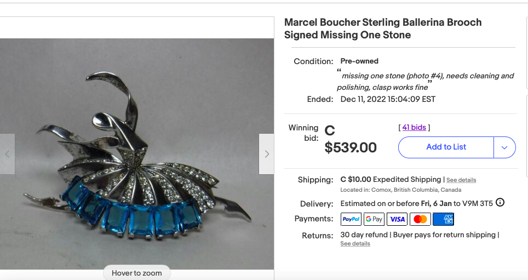Open See details link for returns

pyautogui.click(x=355, y=244)
